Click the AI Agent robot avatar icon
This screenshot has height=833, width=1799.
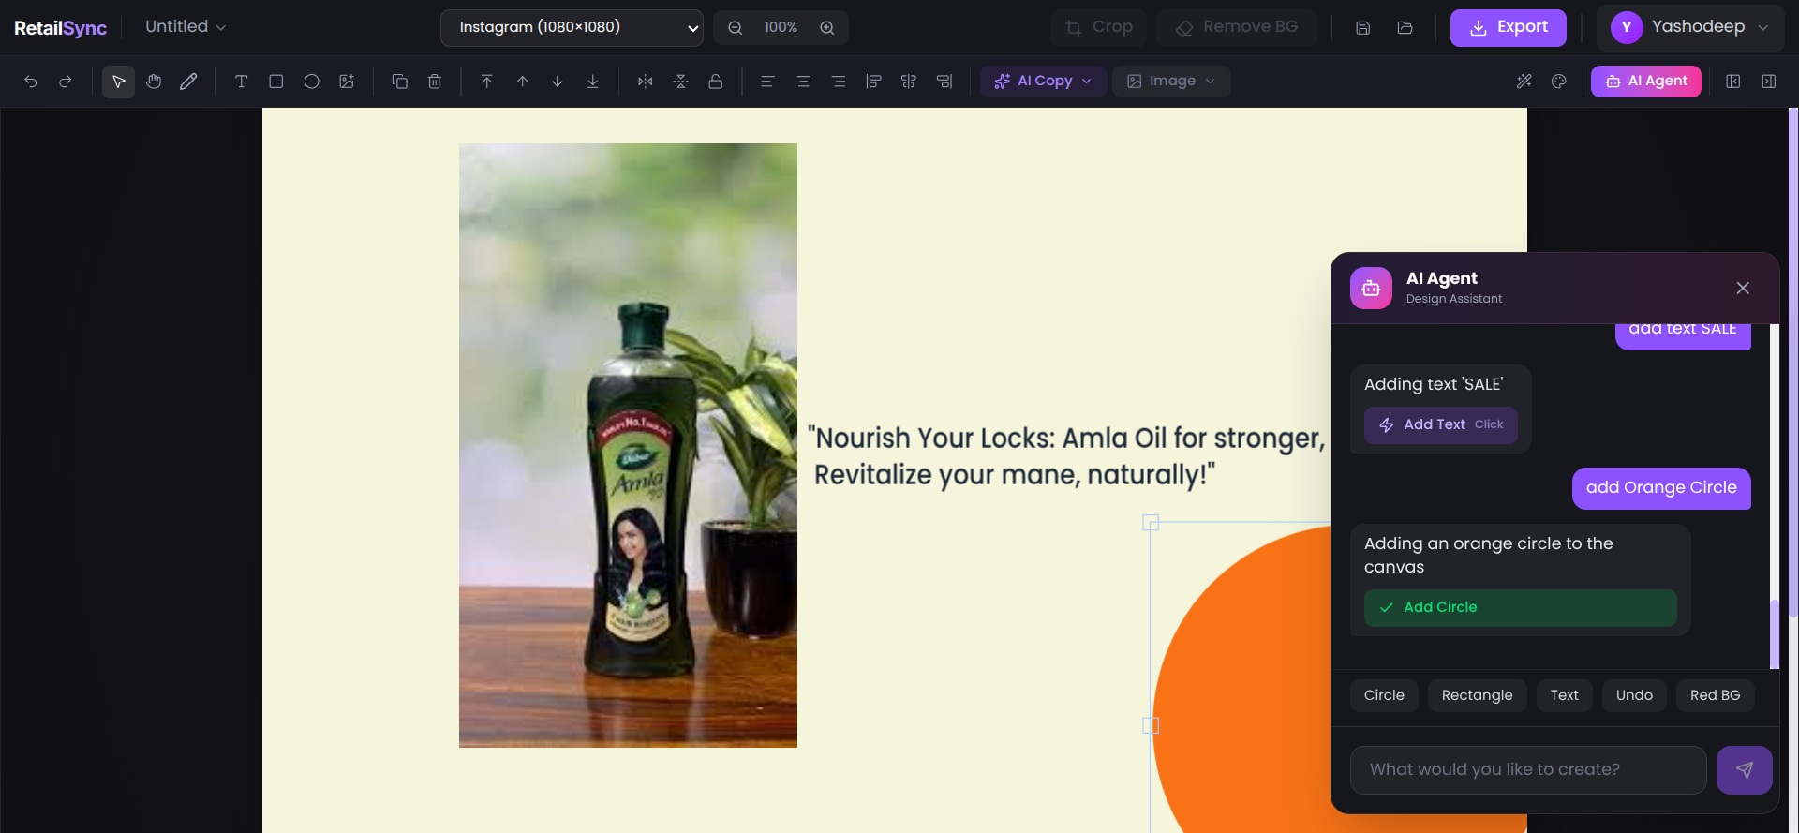[x=1371, y=288]
